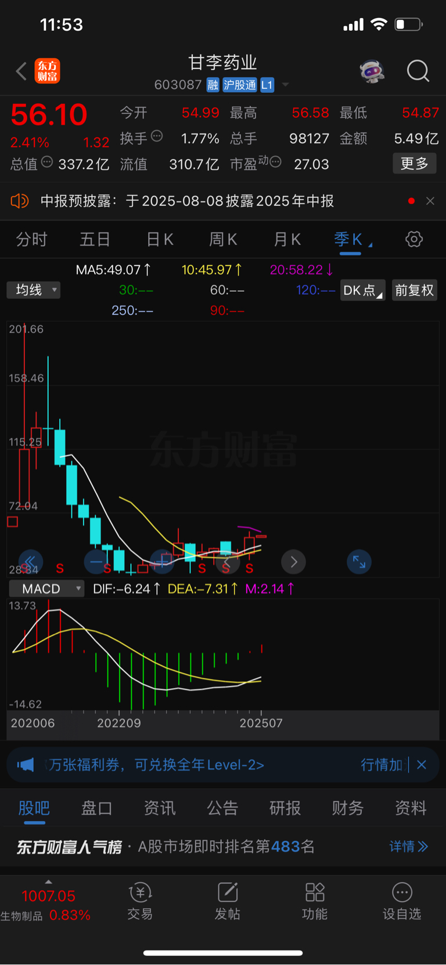Open the 东方财富 logo icon
Viewport: 446px width, 965px height.
47,71
